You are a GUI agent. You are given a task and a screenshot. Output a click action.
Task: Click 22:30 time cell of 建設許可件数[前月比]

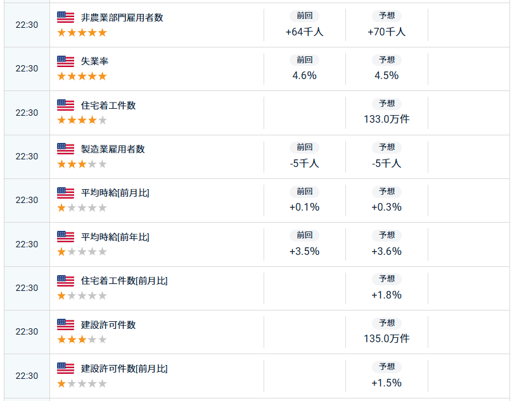[x=27, y=376]
